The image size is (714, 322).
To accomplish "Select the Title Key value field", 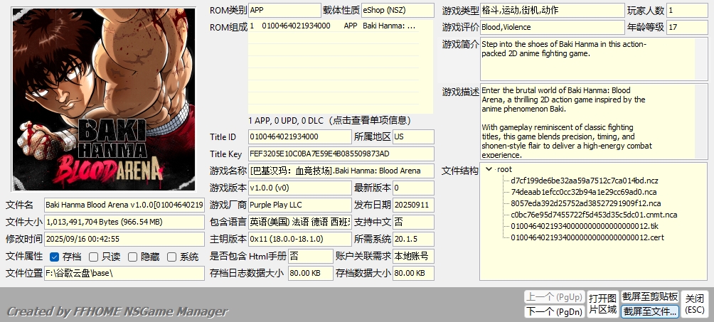I will point(341,154).
